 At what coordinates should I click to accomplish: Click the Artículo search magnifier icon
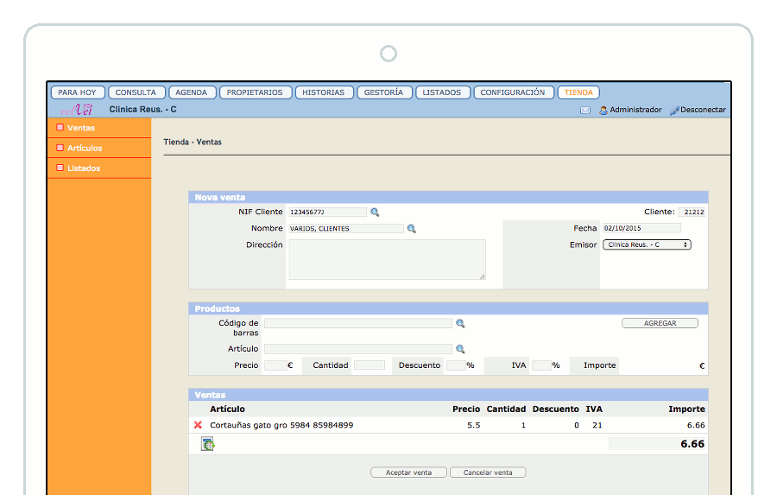click(x=460, y=349)
